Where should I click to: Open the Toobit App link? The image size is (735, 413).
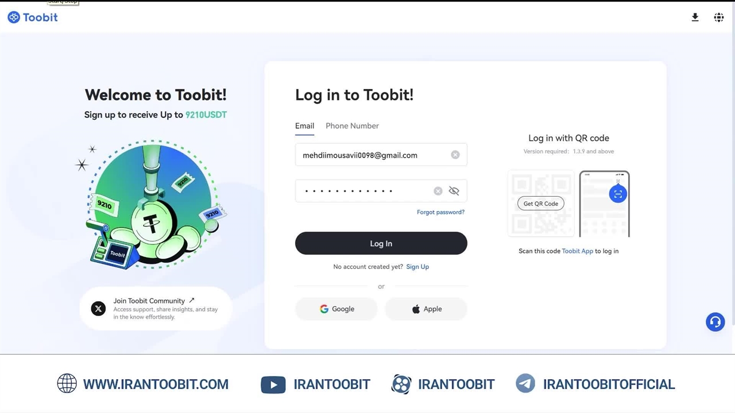coord(578,251)
